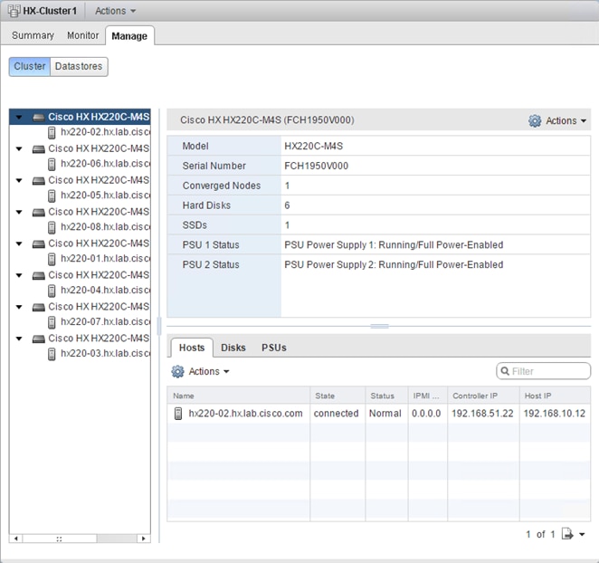The image size is (599, 563).
Task: Open the Hosts tab
Action: [192, 348]
